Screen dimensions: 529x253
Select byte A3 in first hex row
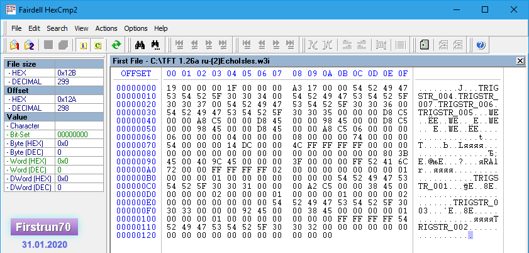298,88
